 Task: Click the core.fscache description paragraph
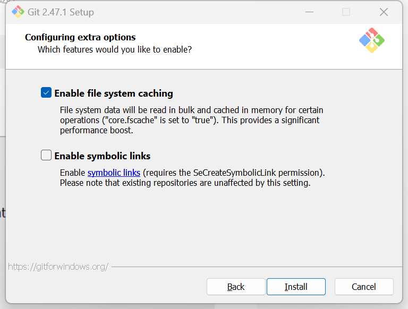pyautogui.click(x=191, y=120)
